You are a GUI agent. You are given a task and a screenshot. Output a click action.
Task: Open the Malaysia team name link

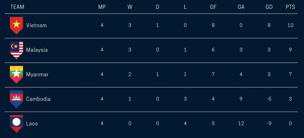point(37,50)
